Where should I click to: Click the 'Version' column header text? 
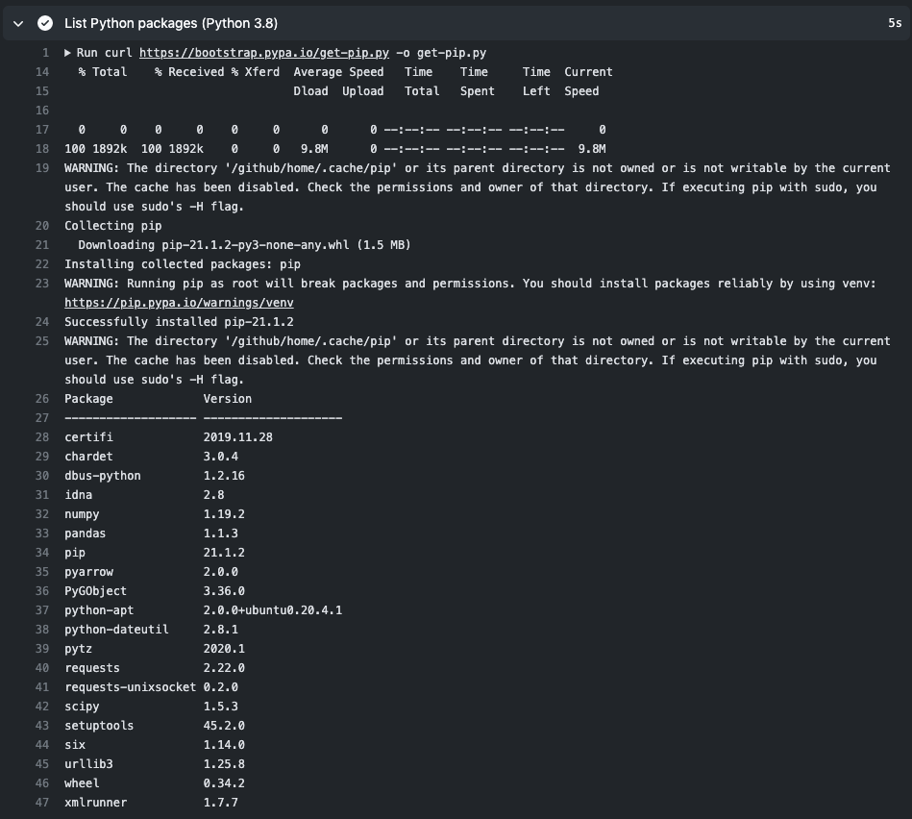[x=228, y=399]
